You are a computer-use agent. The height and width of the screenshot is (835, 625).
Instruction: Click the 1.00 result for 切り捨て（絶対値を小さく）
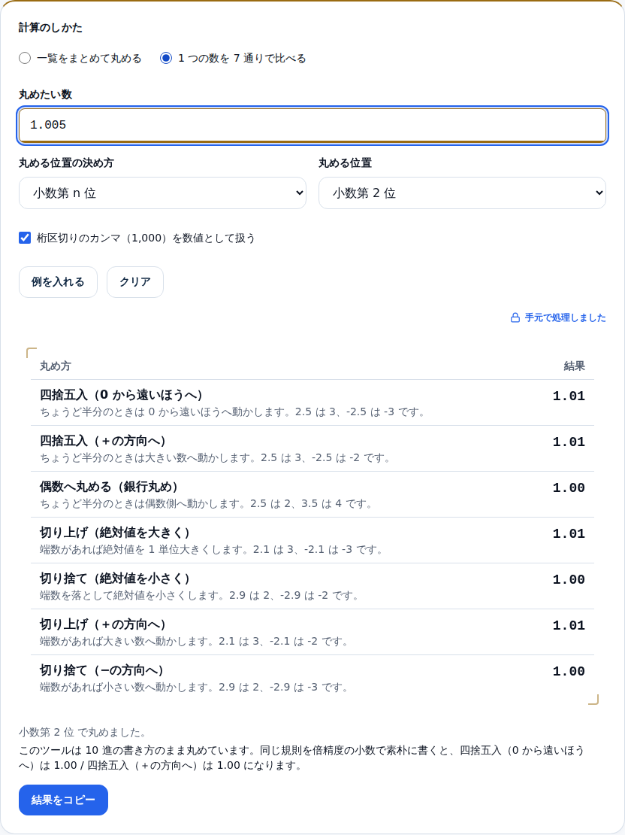(x=569, y=579)
